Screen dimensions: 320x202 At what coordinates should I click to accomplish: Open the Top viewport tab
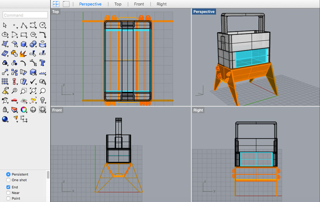point(118,4)
